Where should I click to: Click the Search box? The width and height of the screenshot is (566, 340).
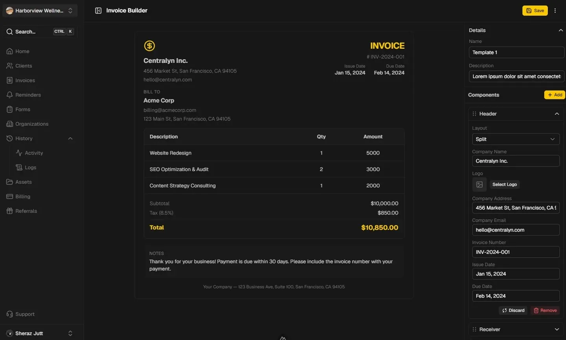pyautogui.click(x=40, y=32)
